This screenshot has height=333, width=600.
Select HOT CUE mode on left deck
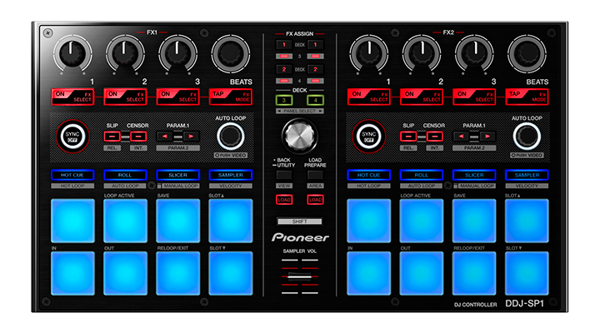coord(72,175)
